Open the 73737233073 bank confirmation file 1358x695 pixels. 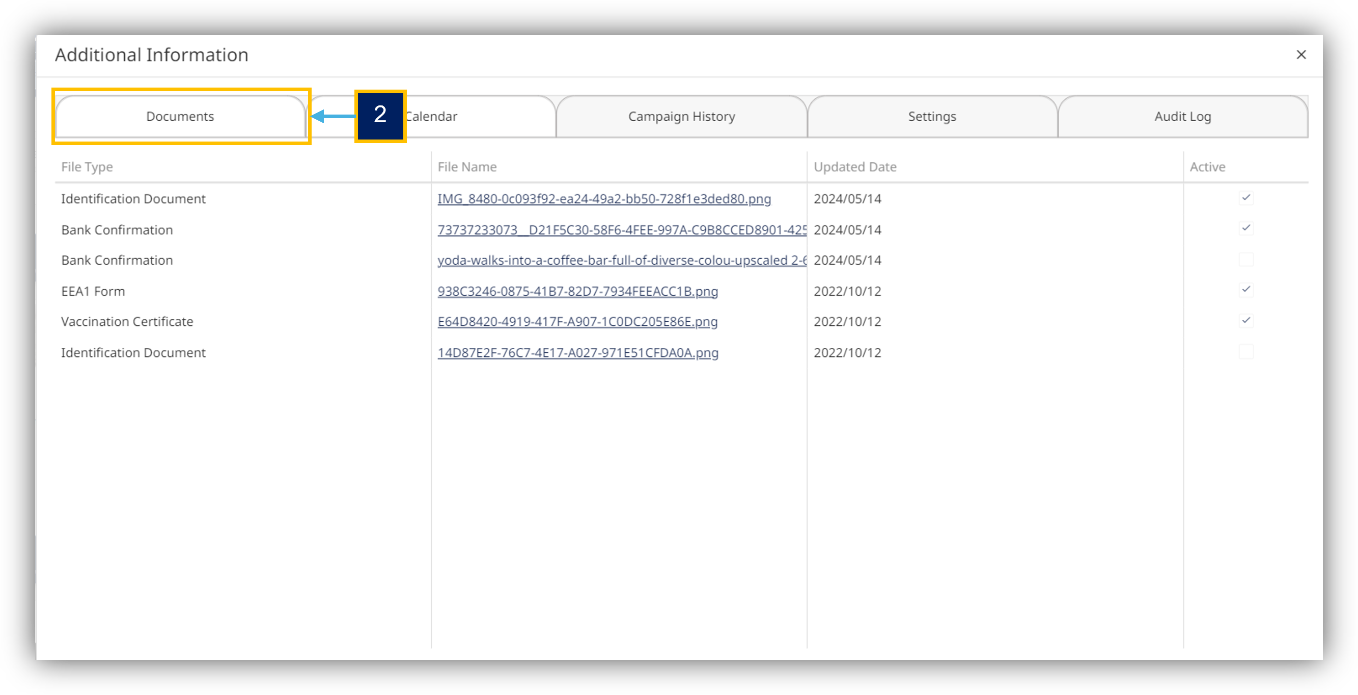tap(622, 230)
